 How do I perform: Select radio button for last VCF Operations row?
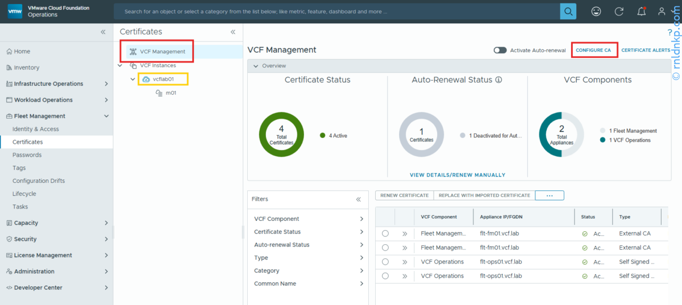[385, 276]
